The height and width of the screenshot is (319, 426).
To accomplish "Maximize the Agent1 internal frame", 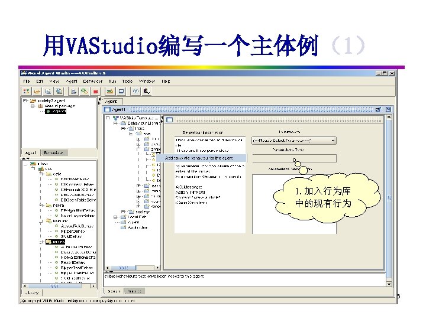I will pos(378,109).
